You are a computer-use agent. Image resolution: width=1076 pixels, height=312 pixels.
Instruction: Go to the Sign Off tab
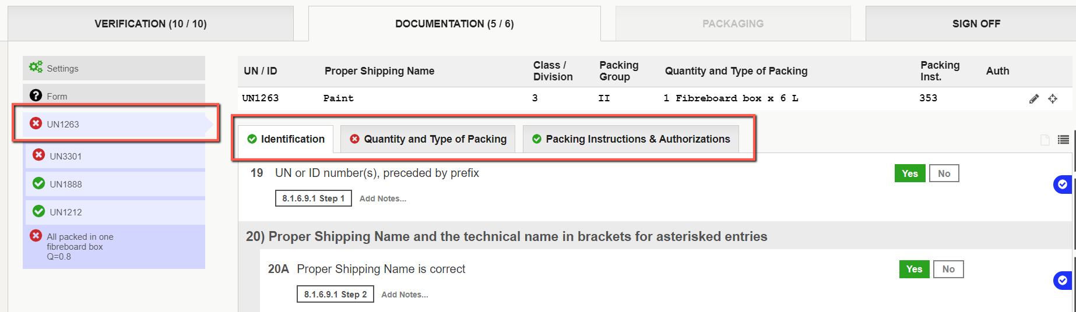976,24
